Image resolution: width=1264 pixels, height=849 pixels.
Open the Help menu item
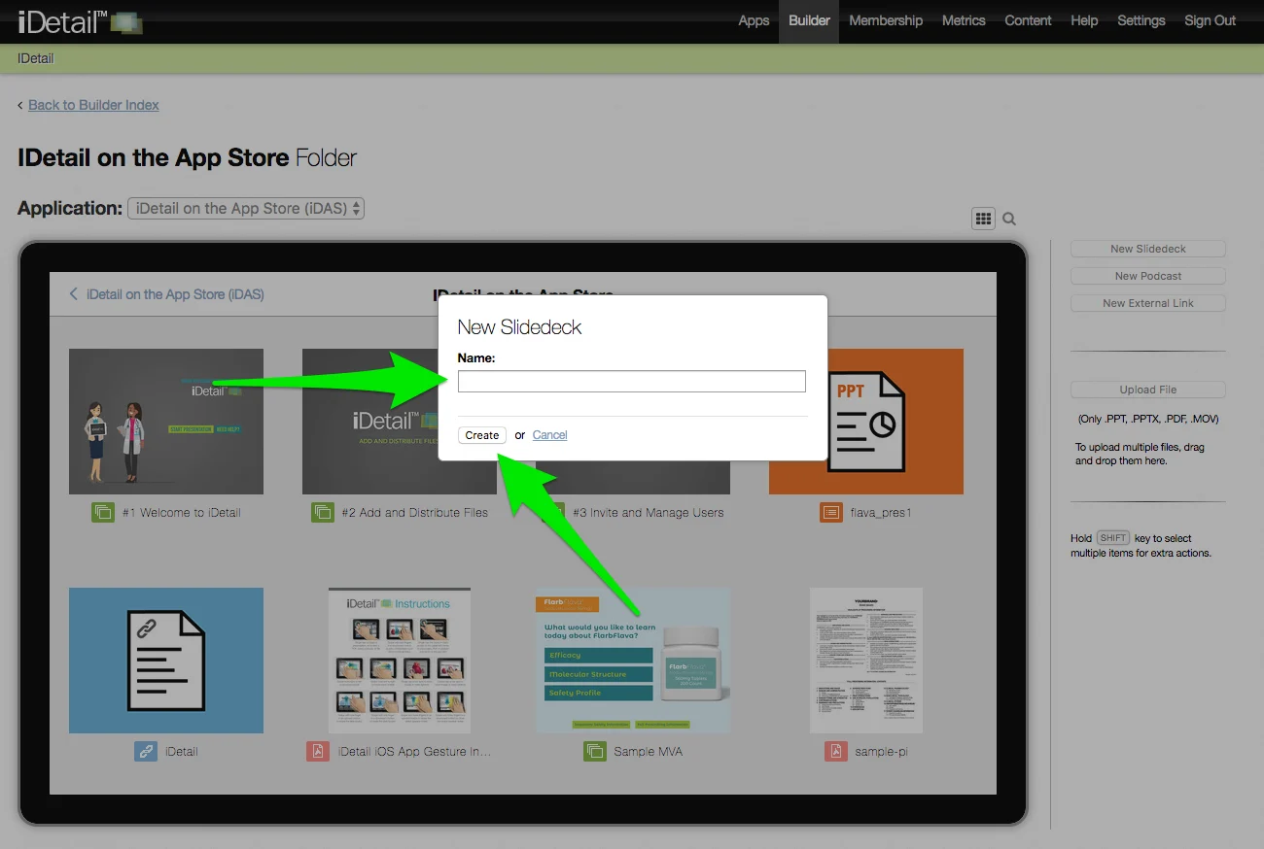(1084, 20)
